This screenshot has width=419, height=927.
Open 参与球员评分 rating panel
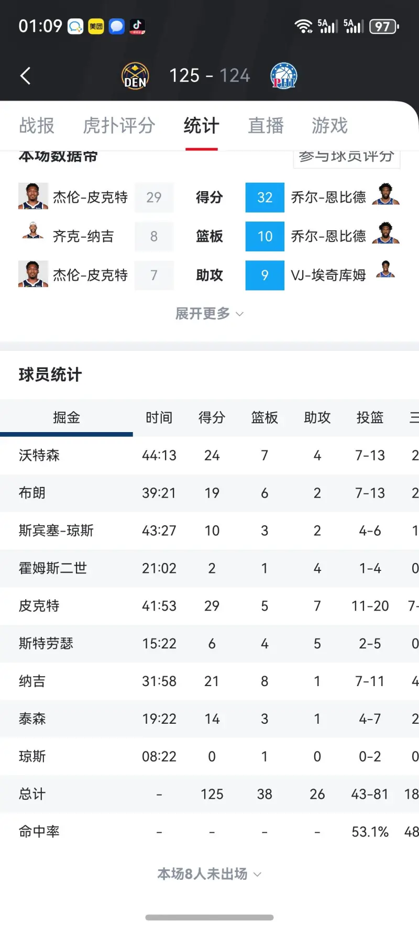[346, 156]
